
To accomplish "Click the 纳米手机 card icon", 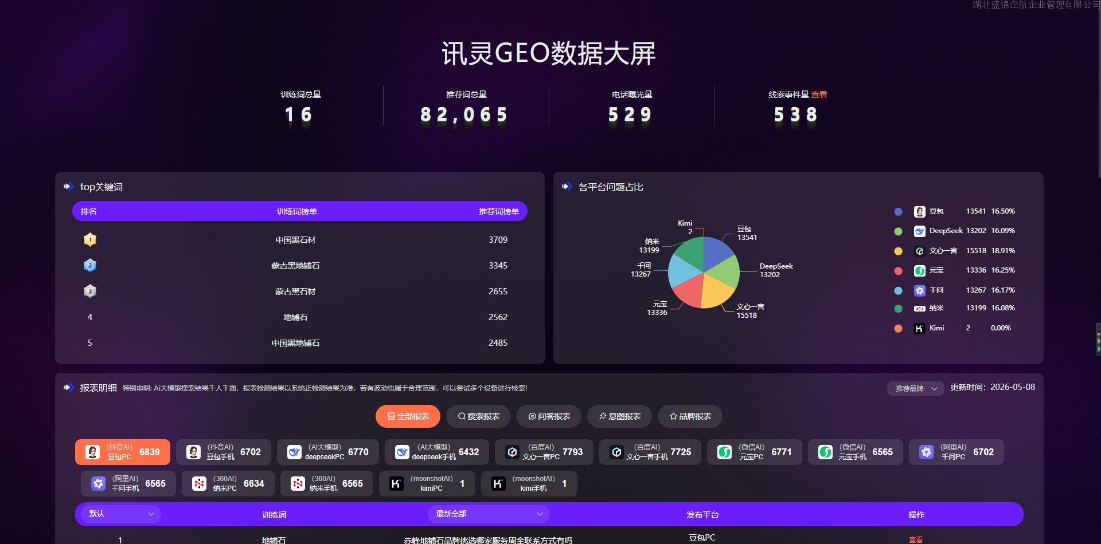I will pos(298,483).
